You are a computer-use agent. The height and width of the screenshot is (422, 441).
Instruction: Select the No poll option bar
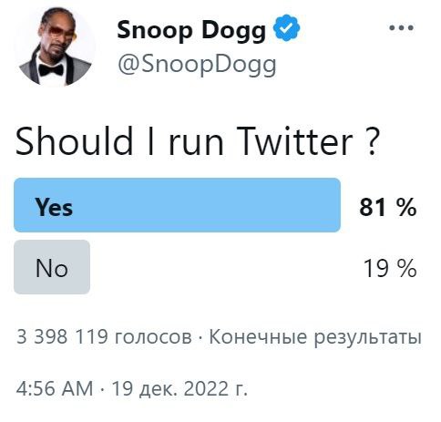pos(52,267)
